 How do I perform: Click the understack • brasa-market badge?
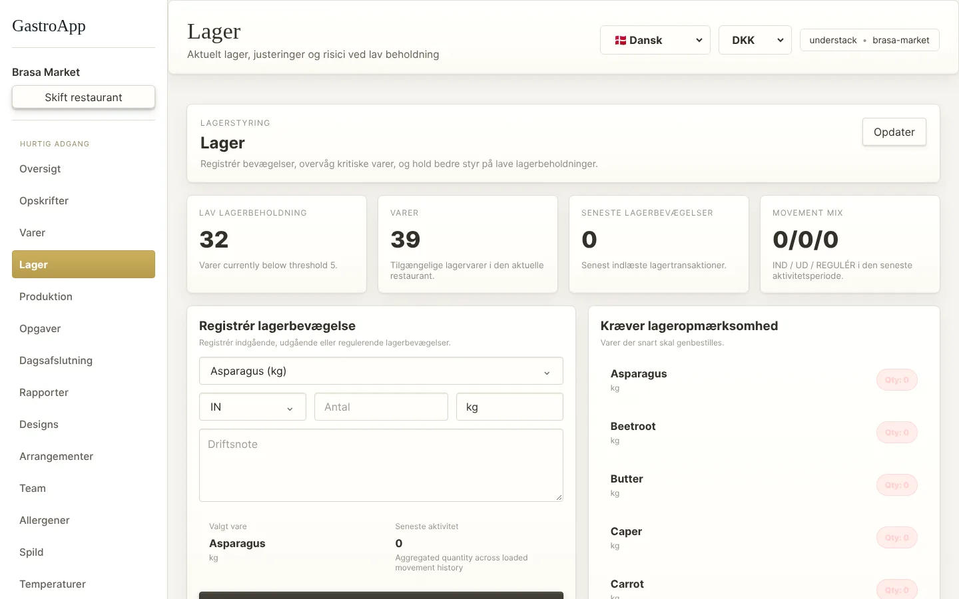(x=869, y=40)
